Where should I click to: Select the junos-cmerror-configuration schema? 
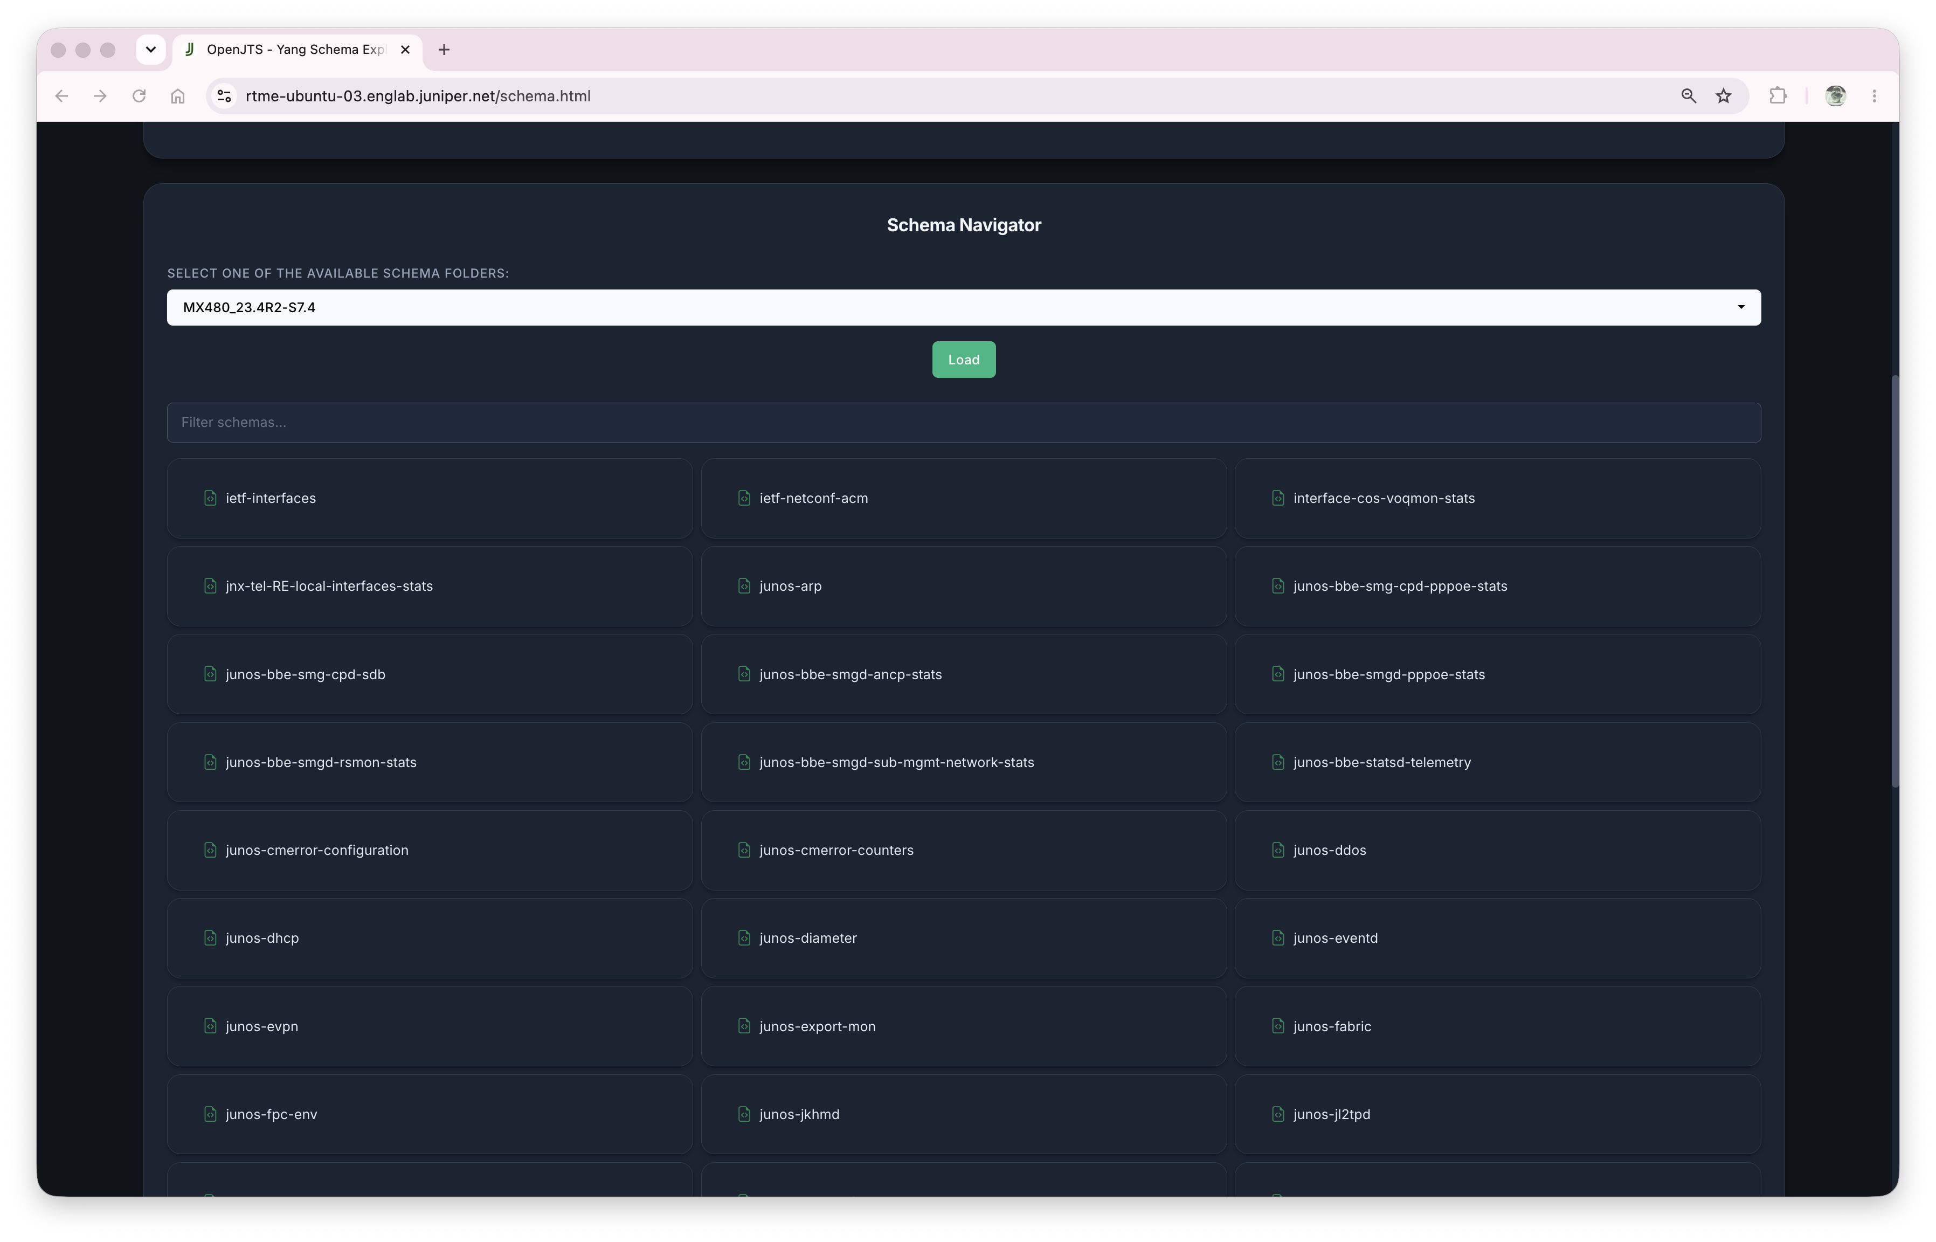coord(430,850)
